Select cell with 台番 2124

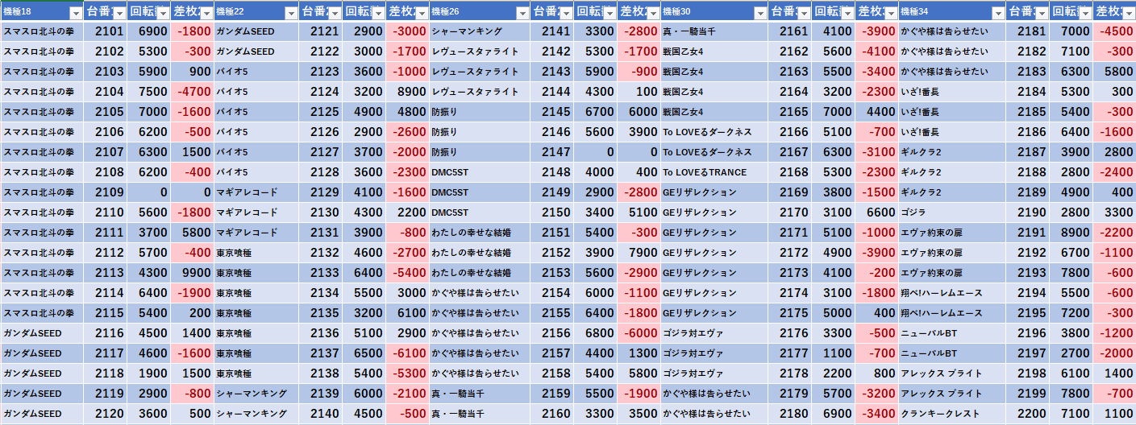point(320,92)
